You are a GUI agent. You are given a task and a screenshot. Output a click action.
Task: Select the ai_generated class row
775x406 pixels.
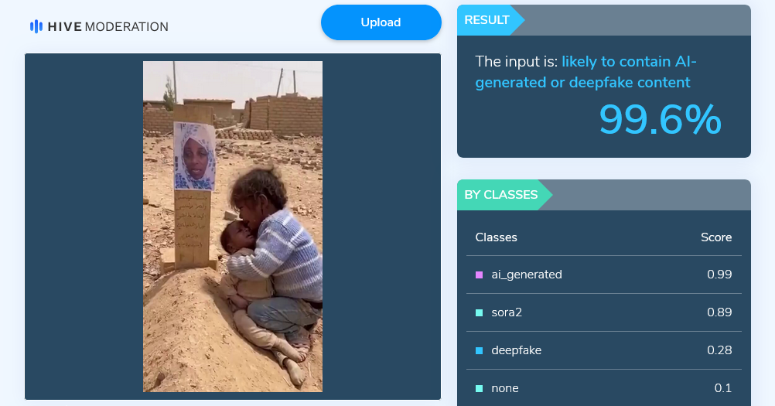coord(604,275)
